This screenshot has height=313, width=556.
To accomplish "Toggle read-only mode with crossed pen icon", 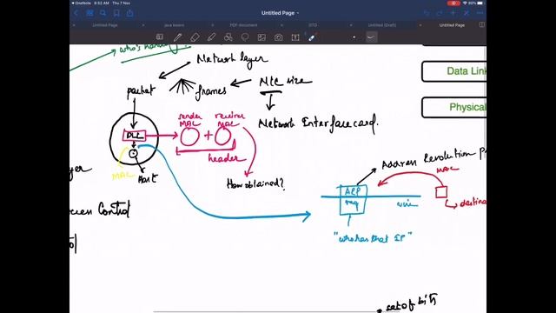I will 467,13.
